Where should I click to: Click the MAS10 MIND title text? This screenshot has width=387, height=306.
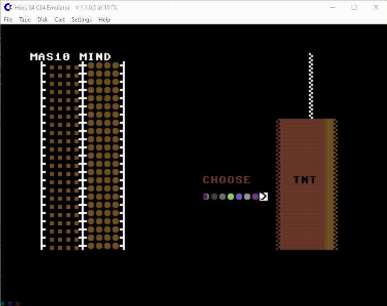click(x=70, y=57)
